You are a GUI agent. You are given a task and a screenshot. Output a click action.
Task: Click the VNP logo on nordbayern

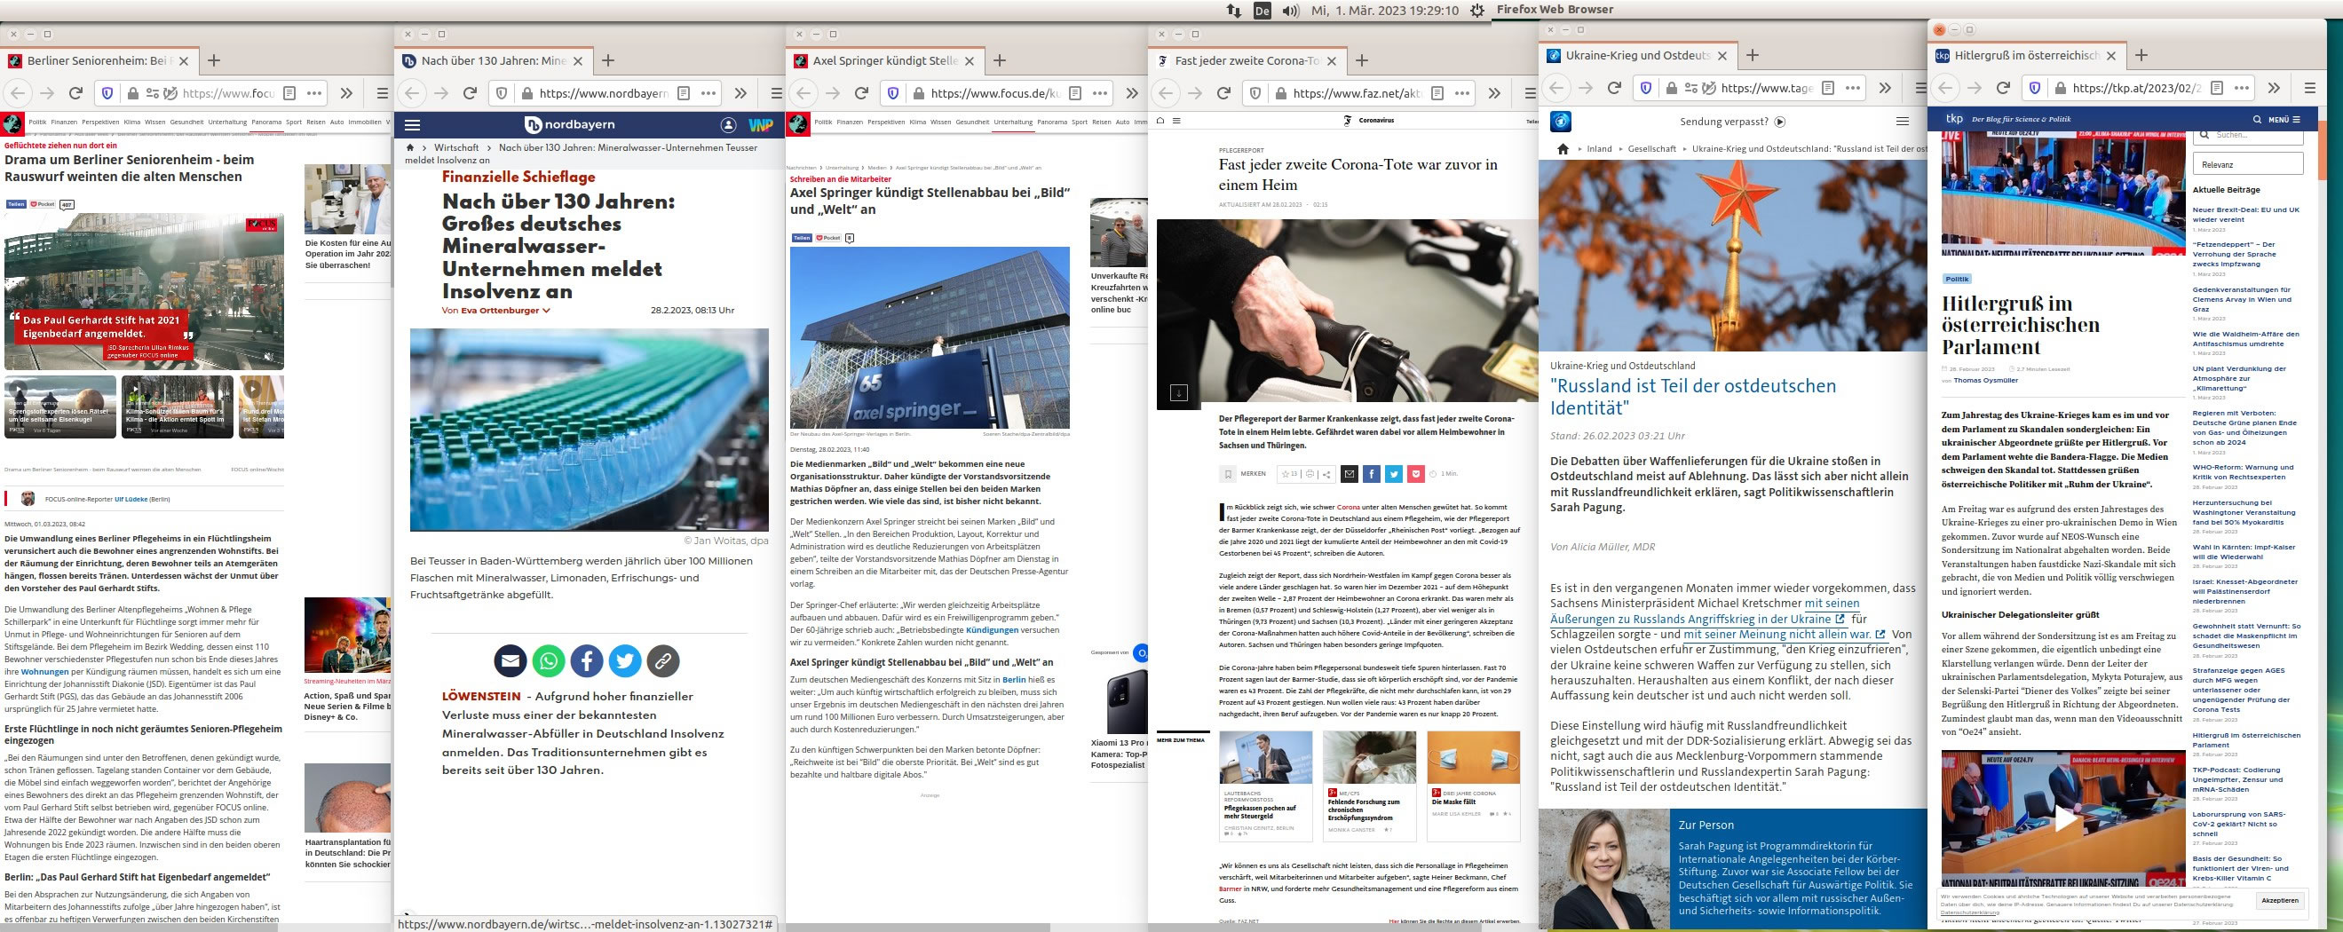(760, 124)
